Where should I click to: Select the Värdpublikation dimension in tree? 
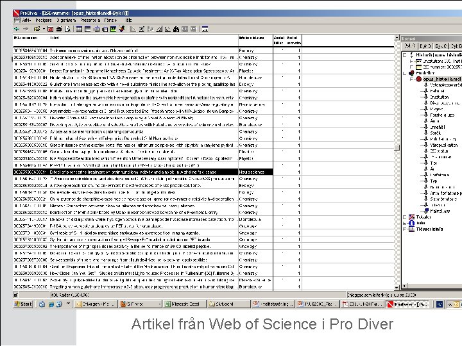tap(444, 145)
